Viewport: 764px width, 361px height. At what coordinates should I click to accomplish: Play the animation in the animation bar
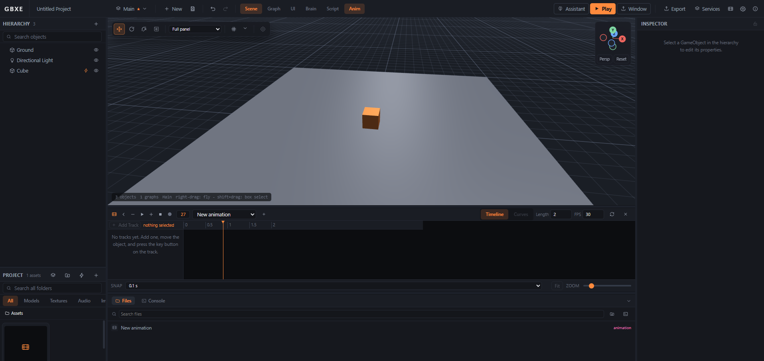[x=142, y=214]
